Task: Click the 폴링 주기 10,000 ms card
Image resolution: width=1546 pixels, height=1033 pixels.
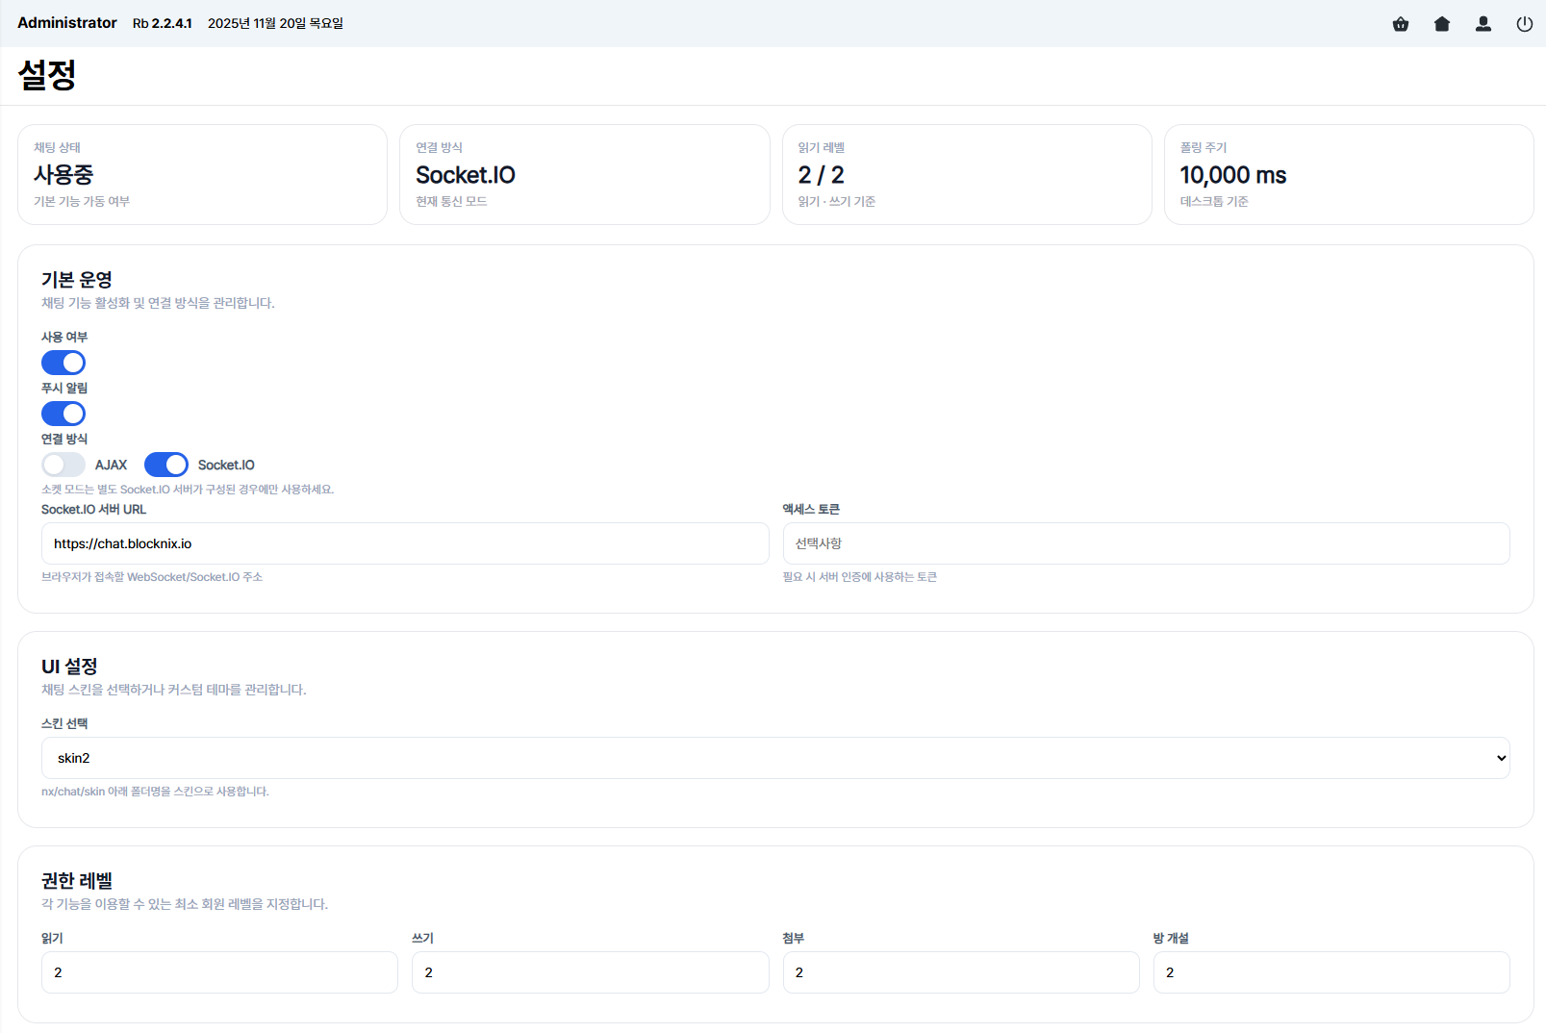Action: click(x=1349, y=174)
